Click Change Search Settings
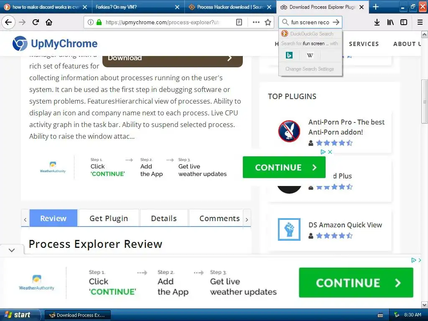This screenshot has width=428, height=321. 310,69
